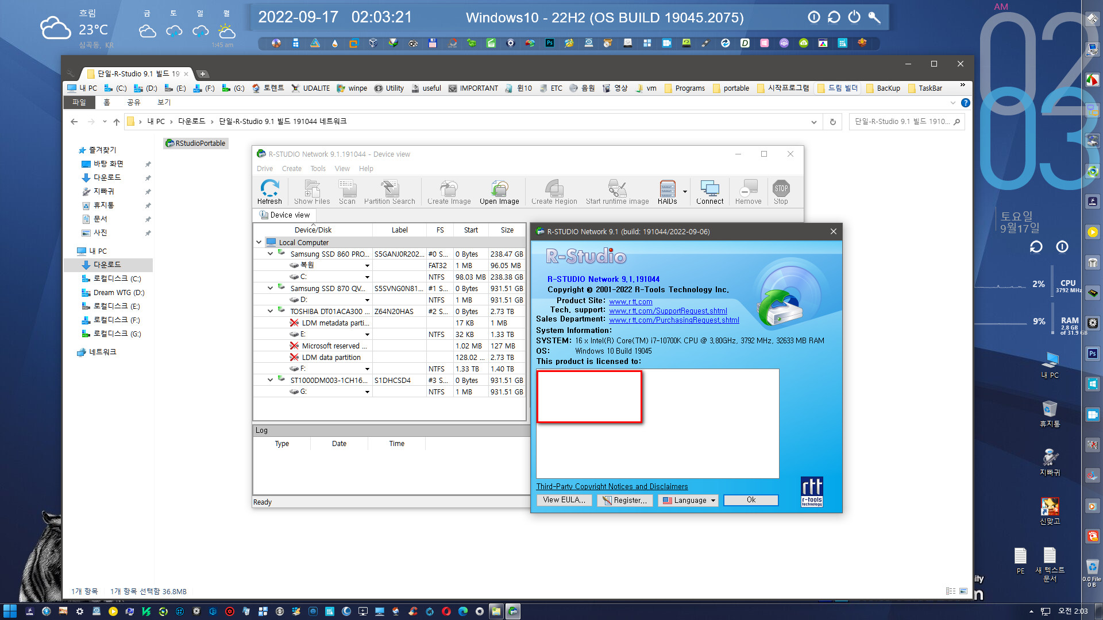Click the taskbar clock showing 오전 2:03
Viewport: 1103px width, 620px height.
coord(1073,611)
